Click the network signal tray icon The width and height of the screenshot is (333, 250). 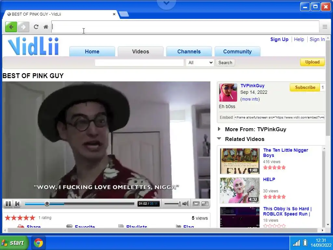click(x=297, y=243)
